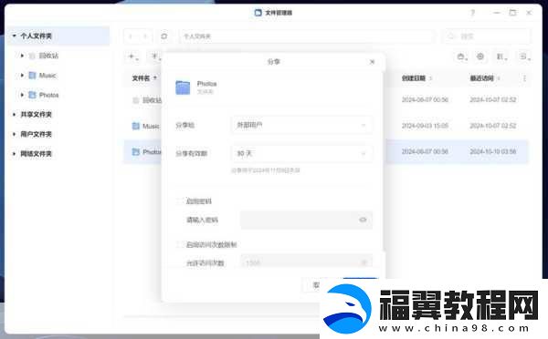
Task: Open the view mode toolbar dropdown
Action: click(524, 56)
